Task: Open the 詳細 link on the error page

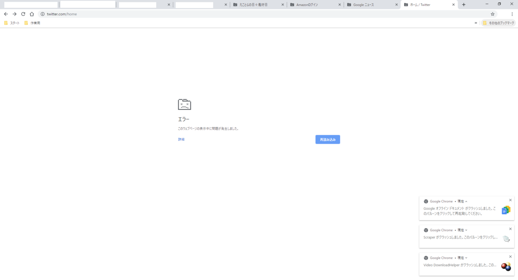Action: (181, 140)
